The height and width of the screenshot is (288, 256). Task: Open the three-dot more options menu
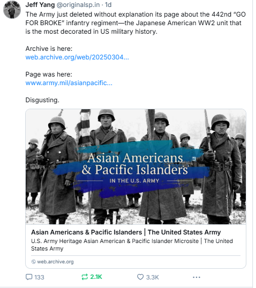pos(197,277)
